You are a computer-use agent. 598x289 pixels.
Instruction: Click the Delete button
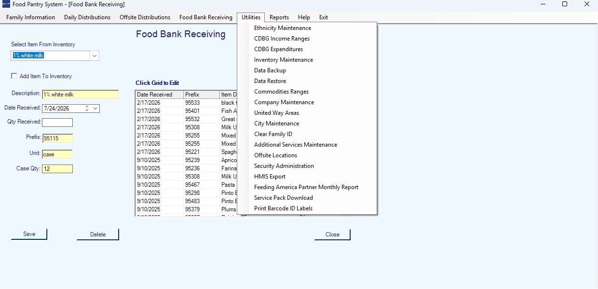point(98,234)
